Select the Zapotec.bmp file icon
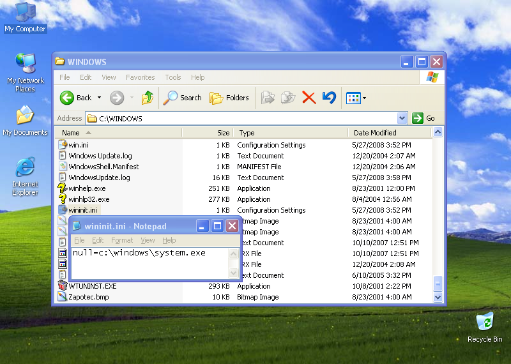 (63, 297)
